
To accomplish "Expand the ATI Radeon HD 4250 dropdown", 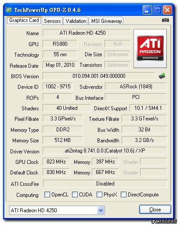I will coord(101,210).
